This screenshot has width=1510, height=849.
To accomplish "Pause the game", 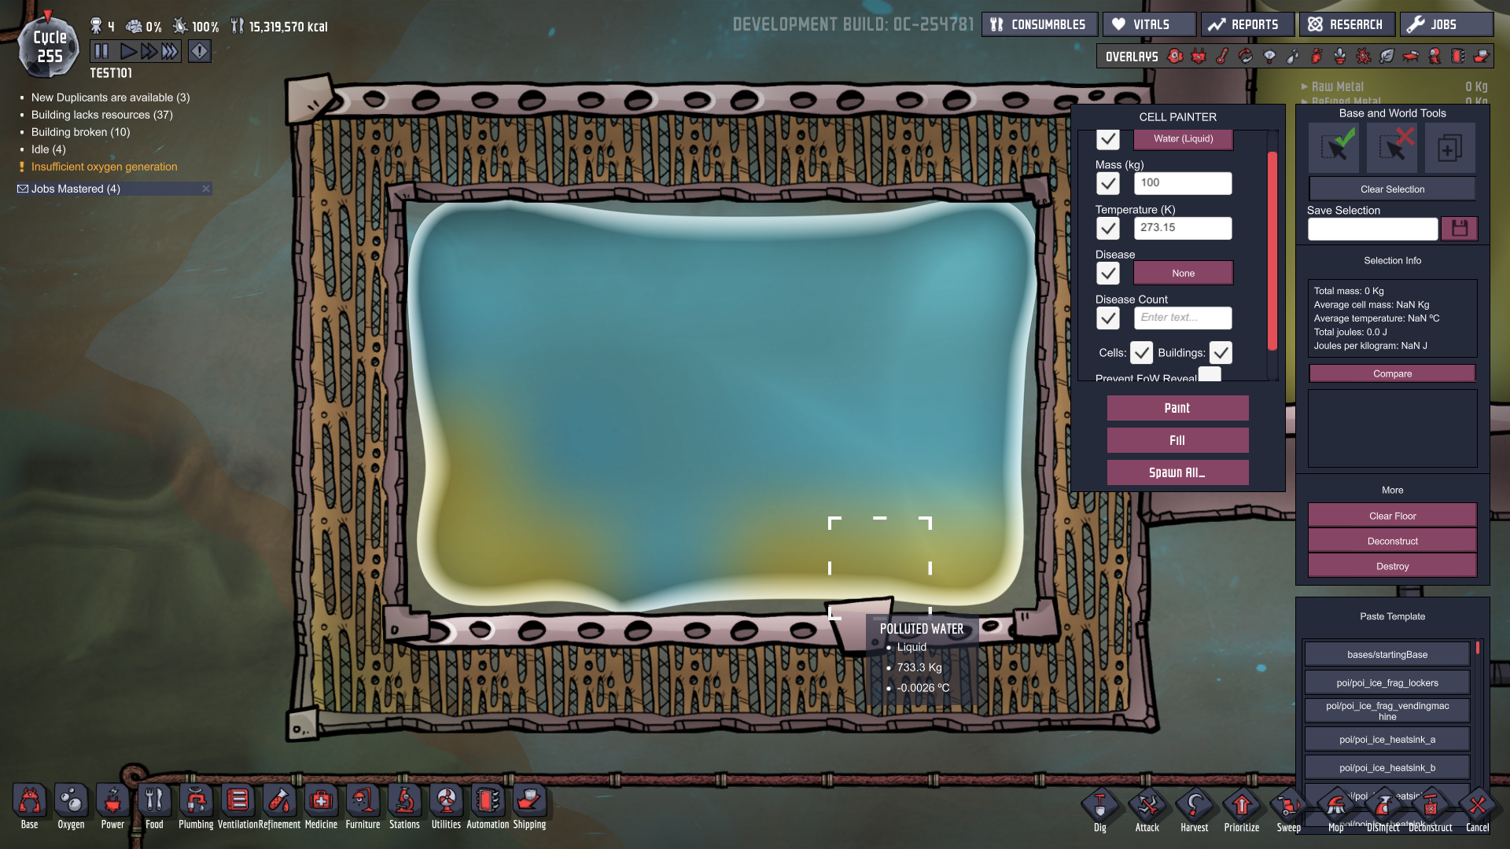I will 101,52.
